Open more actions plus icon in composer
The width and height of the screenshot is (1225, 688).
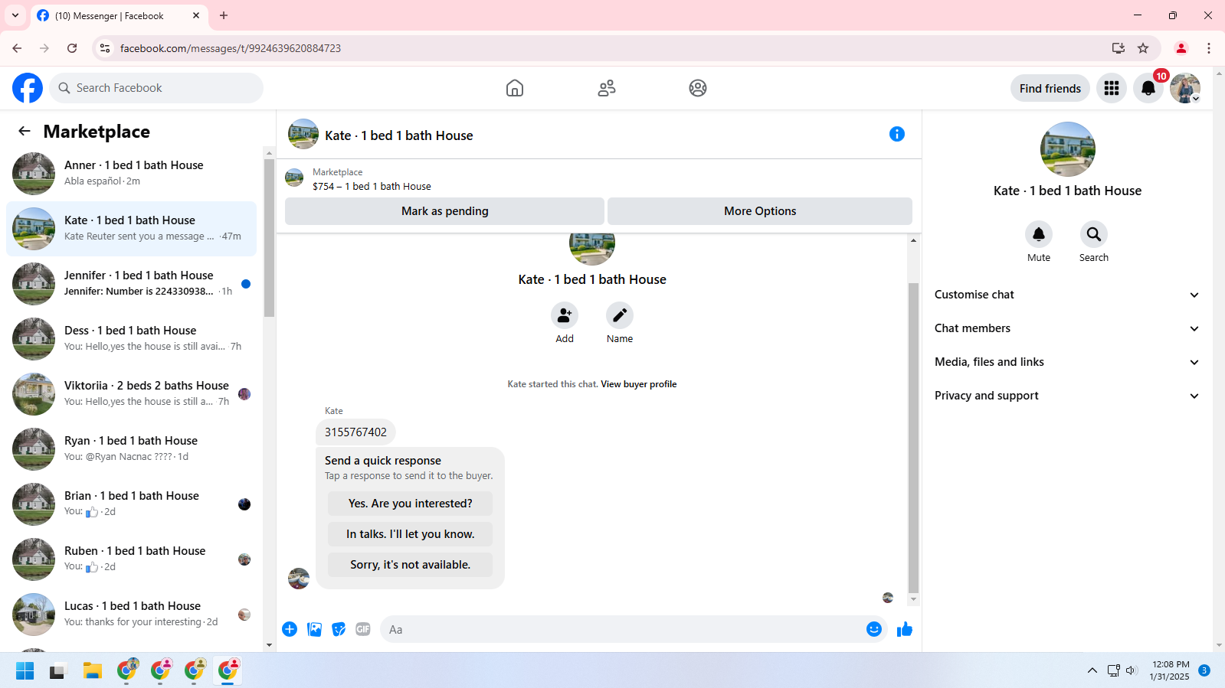[290, 629]
